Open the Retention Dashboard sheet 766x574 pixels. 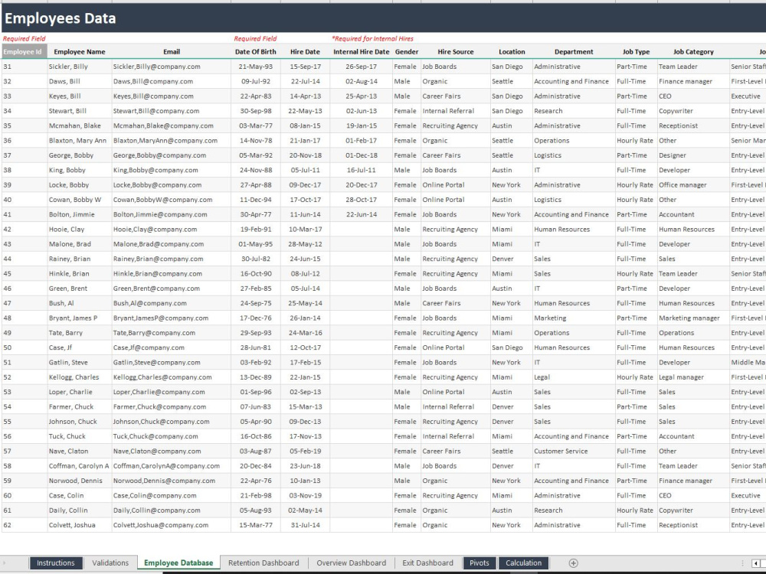[264, 563]
